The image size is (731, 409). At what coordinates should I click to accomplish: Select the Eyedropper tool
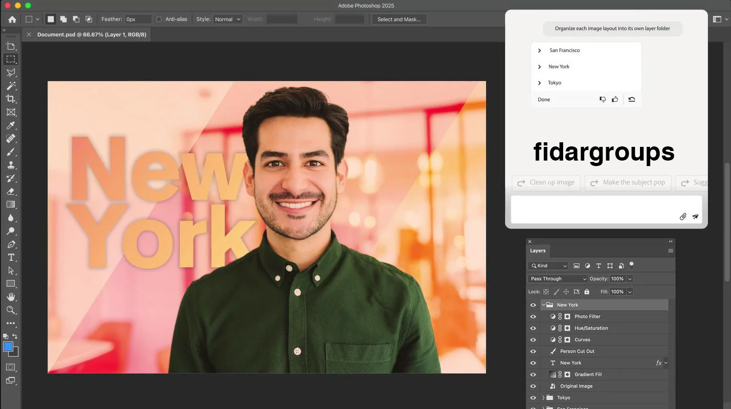tap(11, 125)
